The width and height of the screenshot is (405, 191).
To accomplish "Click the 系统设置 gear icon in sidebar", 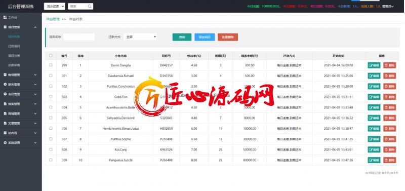I will [x=5, y=143].
